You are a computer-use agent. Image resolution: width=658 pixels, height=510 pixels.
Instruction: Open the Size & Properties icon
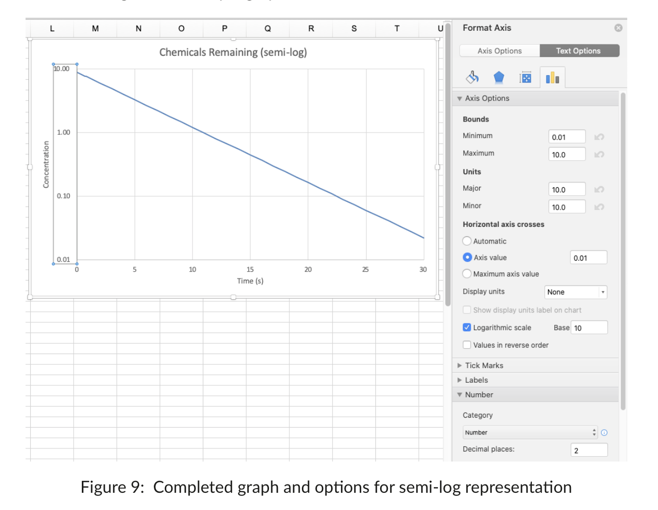click(526, 78)
